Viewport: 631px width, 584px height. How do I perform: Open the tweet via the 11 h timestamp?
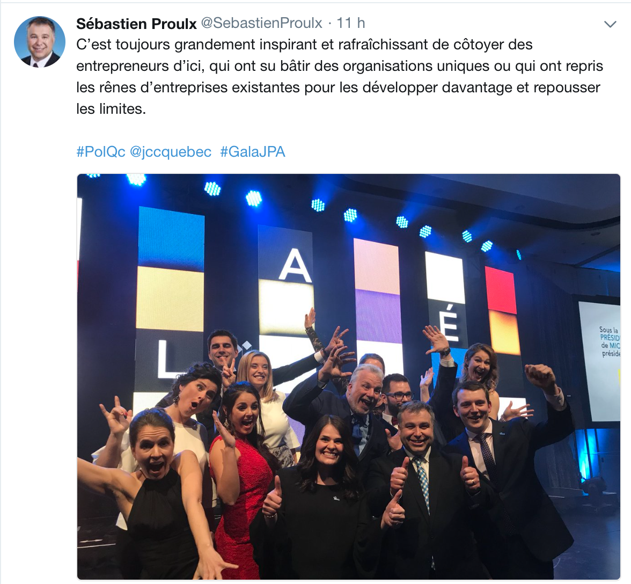pyautogui.click(x=351, y=23)
